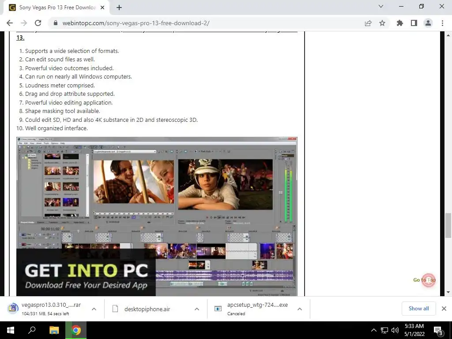Click the page vertical scrollbar thumb

(x=448, y=226)
